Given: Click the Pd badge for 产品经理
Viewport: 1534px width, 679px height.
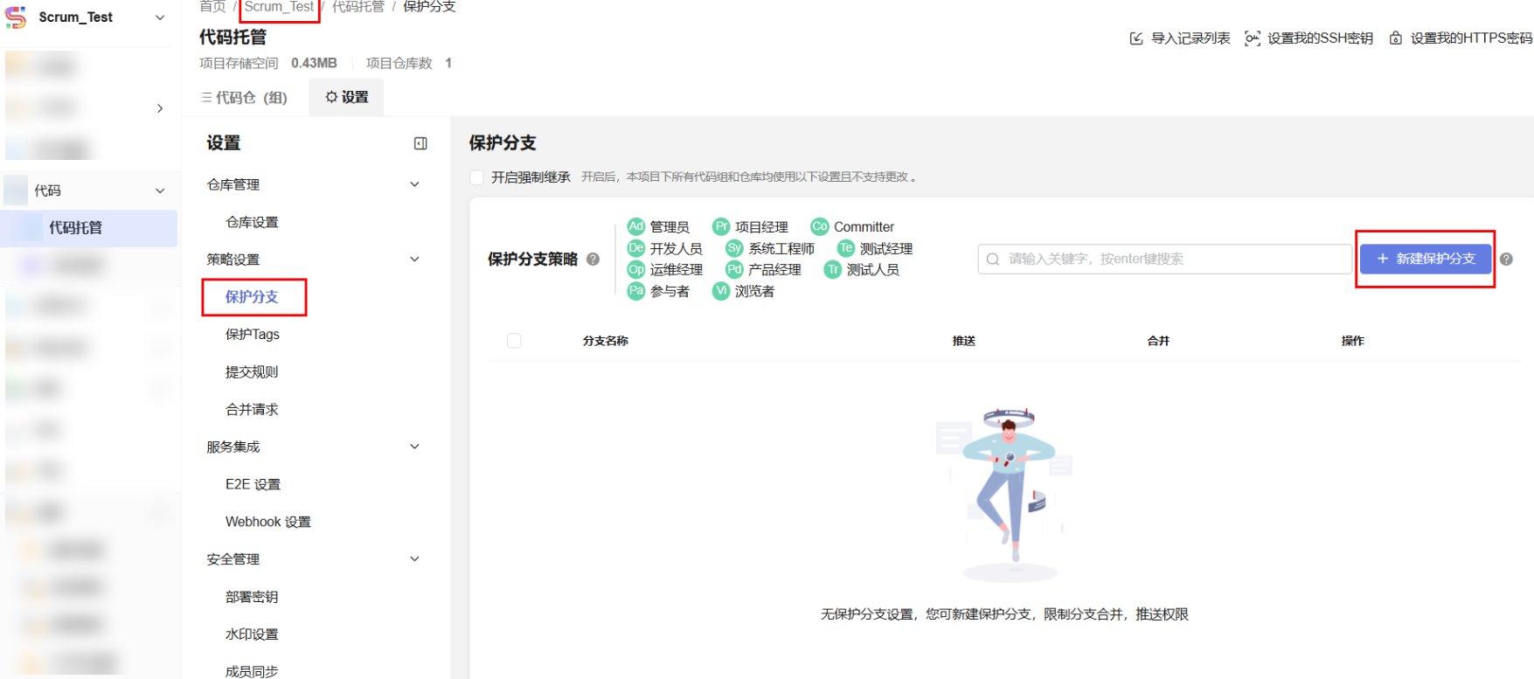Looking at the screenshot, I should pyautogui.click(x=734, y=269).
